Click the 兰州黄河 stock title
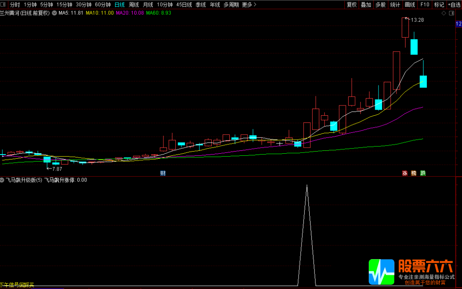The image size is (462, 289). tap(25, 13)
